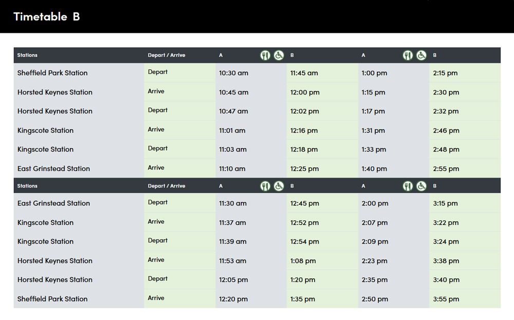Click the 3:55 pm Sheffield Park arrival time
Screen dimensions: 514x320
coord(446,299)
